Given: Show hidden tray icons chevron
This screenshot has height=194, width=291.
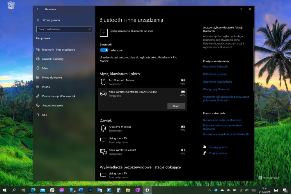Looking at the screenshot, I should [210, 190].
